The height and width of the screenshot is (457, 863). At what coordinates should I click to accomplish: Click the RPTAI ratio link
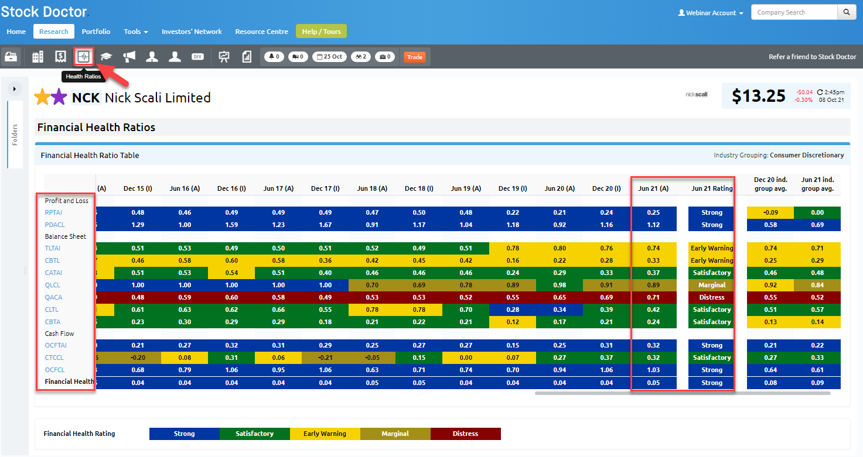[53, 212]
